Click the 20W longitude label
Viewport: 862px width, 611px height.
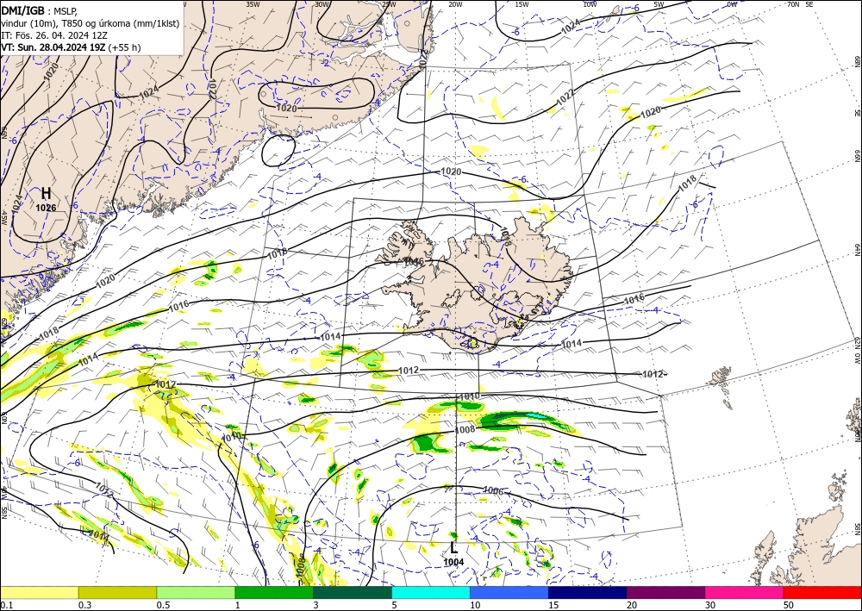point(455,3)
